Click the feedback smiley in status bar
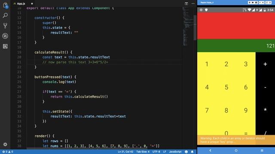275x154 pixels. [x=186, y=152]
